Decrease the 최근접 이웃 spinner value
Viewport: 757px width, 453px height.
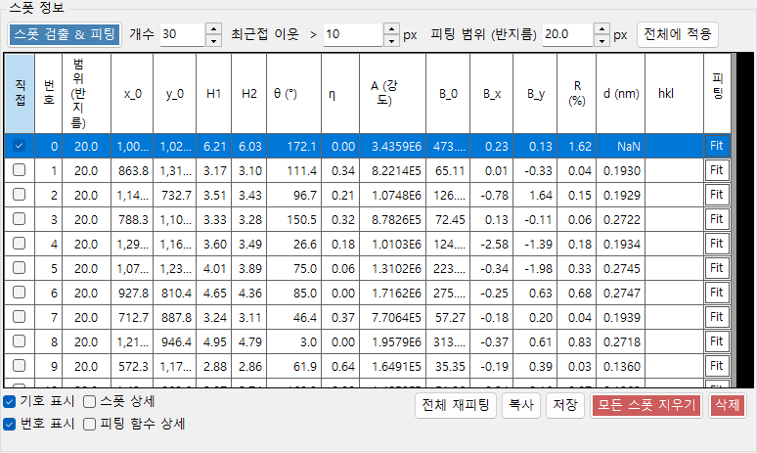pos(391,40)
